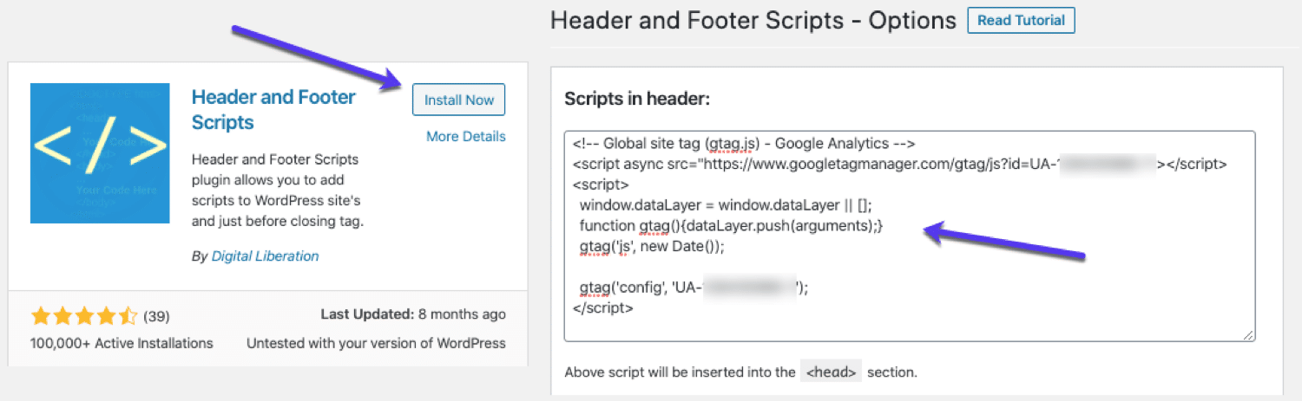Open the Header and Footer Scripts title link

(273, 109)
